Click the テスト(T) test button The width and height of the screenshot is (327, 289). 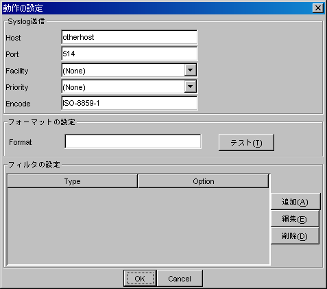pyautogui.click(x=246, y=142)
